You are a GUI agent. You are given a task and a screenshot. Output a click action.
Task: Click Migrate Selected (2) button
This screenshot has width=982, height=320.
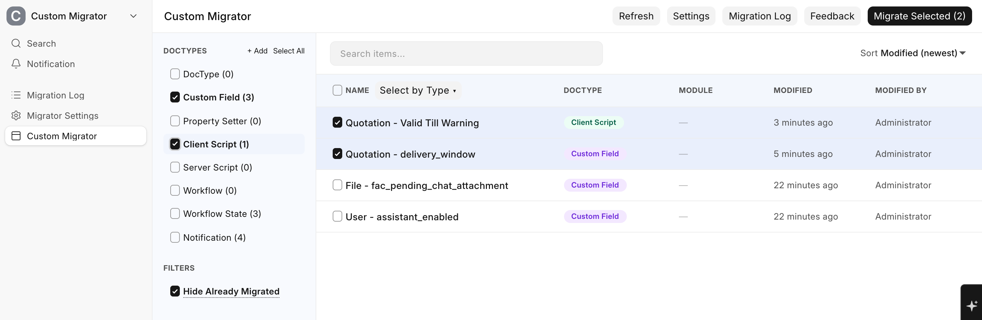pos(920,16)
